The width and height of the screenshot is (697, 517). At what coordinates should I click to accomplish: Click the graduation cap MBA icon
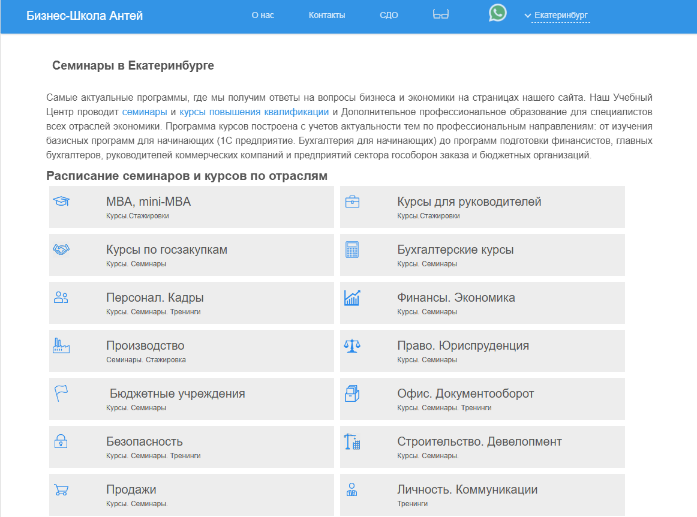click(x=61, y=202)
